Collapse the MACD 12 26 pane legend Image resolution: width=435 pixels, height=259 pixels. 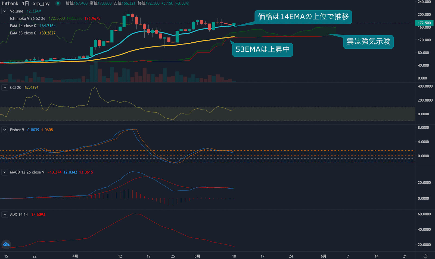pyautogui.click(x=4, y=172)
